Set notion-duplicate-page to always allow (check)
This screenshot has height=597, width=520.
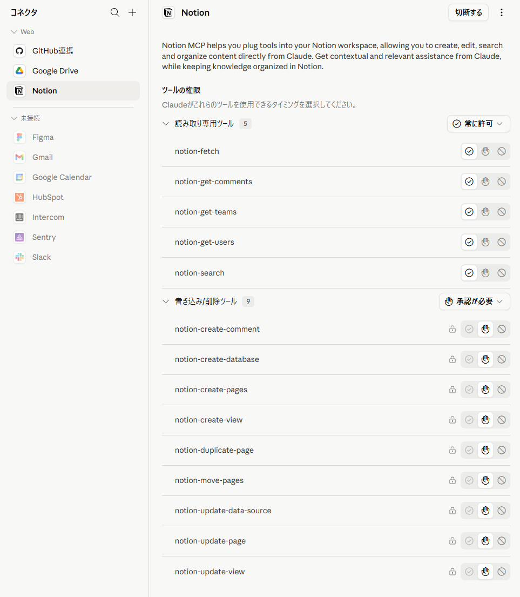click(469, 450)
